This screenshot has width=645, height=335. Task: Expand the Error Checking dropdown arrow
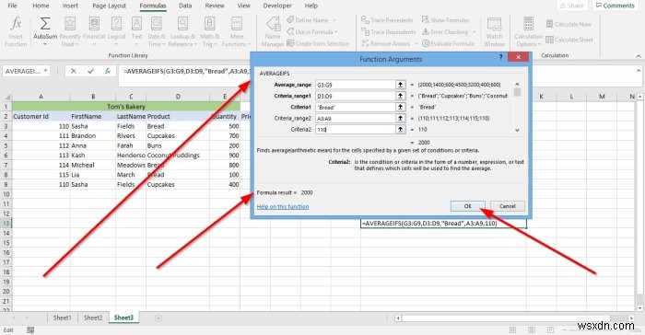point(474,32)
